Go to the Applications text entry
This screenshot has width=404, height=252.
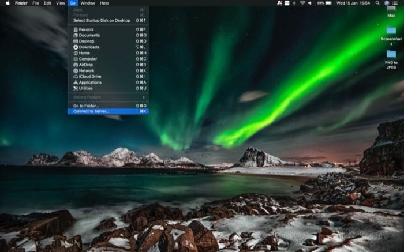click(x=90, y=82)
